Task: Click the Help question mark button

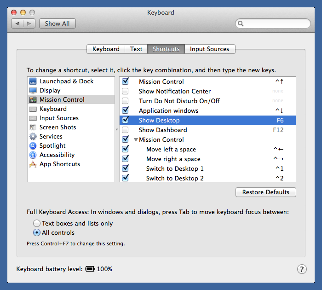Action: [x=302, y=269]
